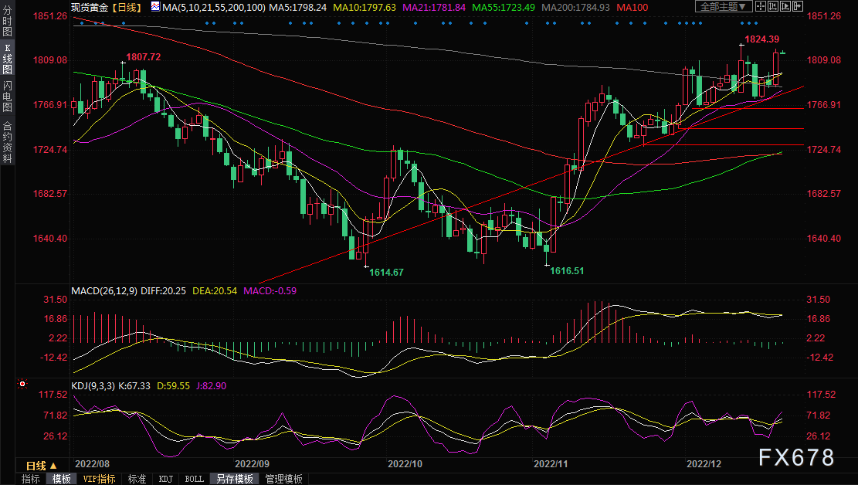
Task: Click the jump-to-start chart icon
Action: [773, 7]
